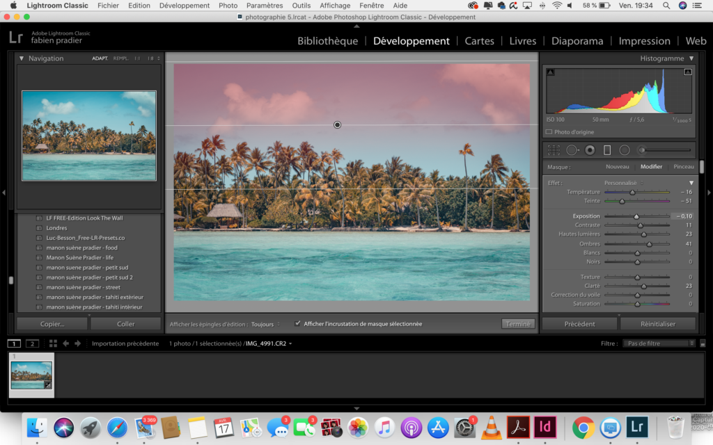
Task: Uncheck Afficher l'incrustation de masque sélectionnée
Action: [297, 324]
